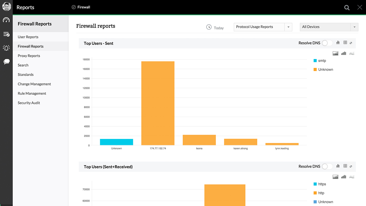Click the https legend color swatch

315,184
